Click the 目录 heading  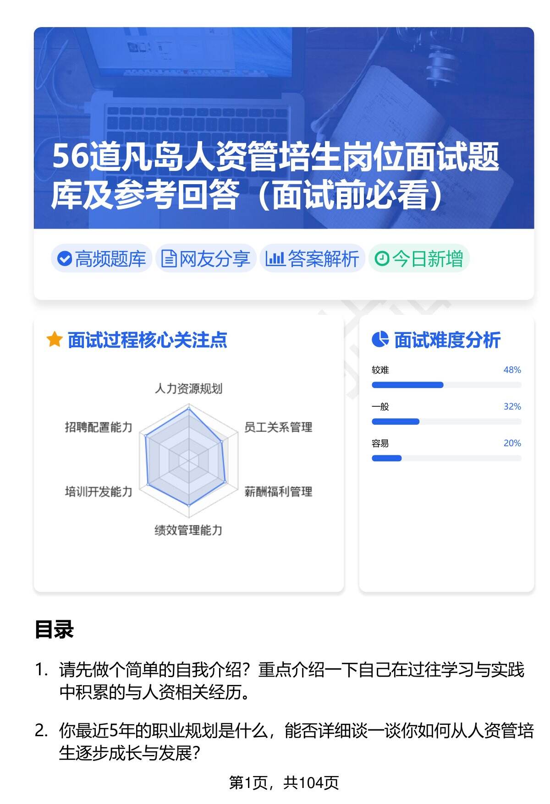click(54, 630)
